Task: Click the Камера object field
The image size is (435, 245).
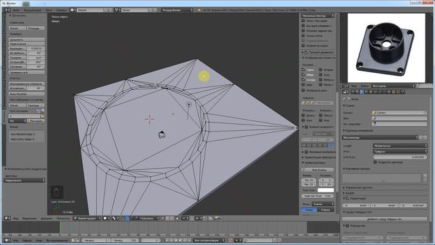Action: click(x=399, y=112)
